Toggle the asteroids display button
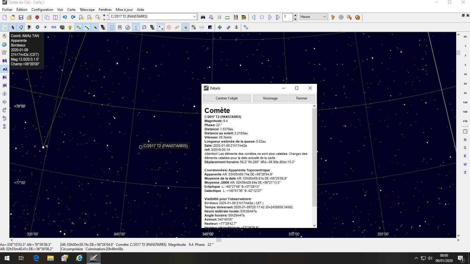470x264 pixels. coord(87,27)
